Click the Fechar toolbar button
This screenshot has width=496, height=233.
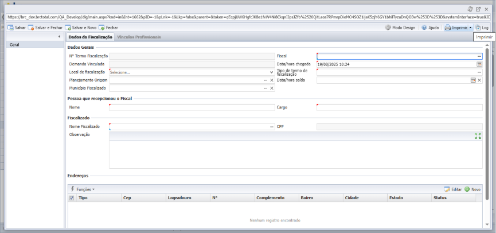tap(108, 28)
